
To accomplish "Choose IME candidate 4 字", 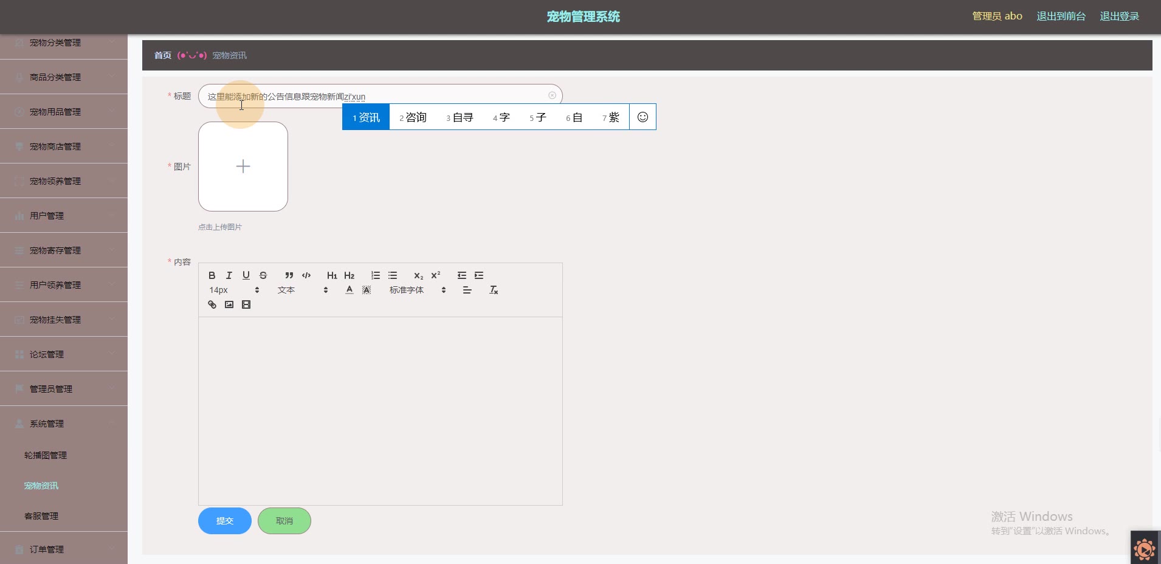I will 501,117.
